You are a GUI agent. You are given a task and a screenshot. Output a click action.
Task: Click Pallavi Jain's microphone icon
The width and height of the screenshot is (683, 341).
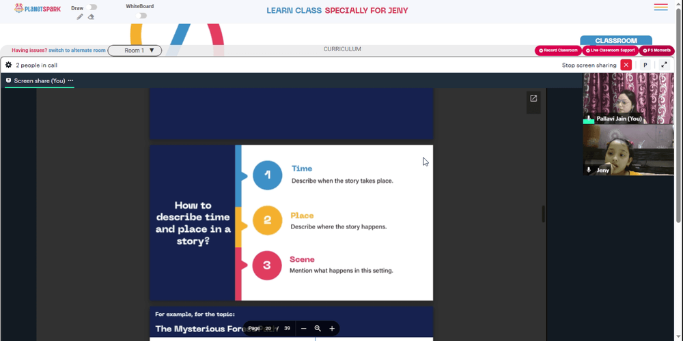(589, 118)
